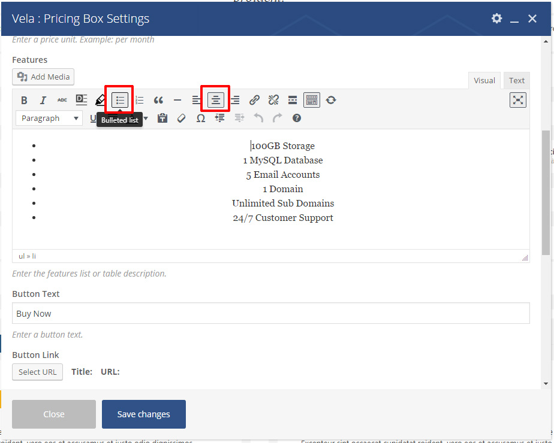Click the Numbered list icon
554x443 pixels.
pos(139,100)
